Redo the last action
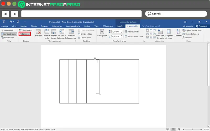The width and height of the screenshot is (210, 131). tap(18, 21)
